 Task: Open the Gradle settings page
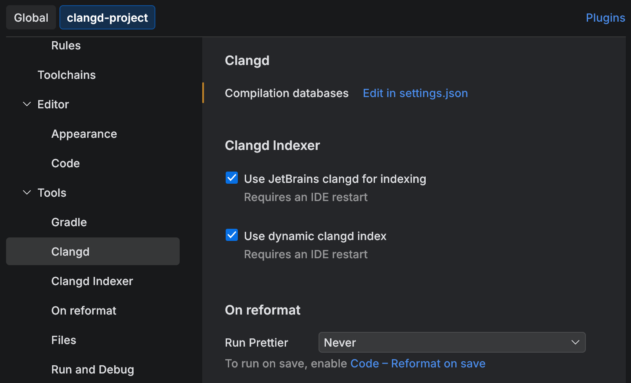click(69, 222)
